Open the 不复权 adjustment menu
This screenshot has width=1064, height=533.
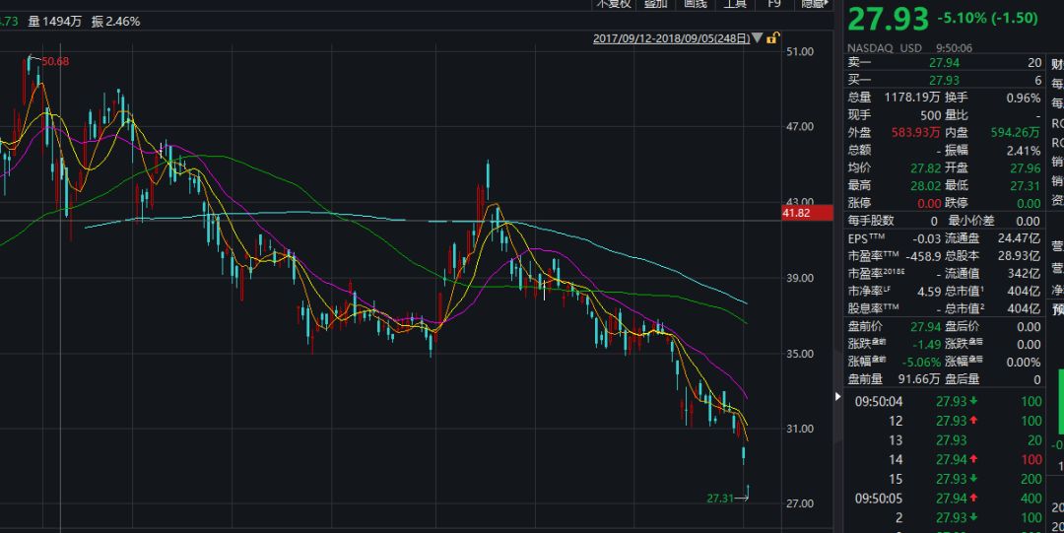pyautogui.click(x=613, y=4)
